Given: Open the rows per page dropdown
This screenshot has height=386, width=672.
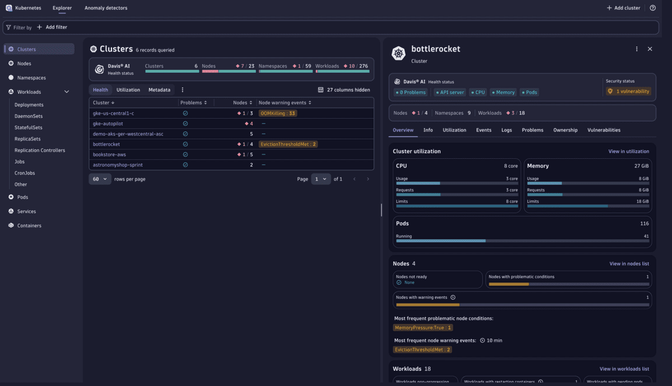Looking at the screenshot, I should [x=100, y=179].
